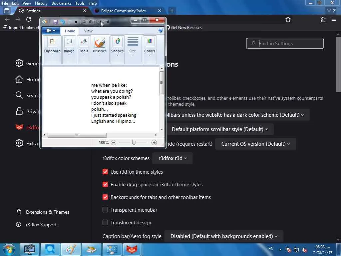Go back with the browser back arrow
This screenshot has height=256, width=341.
[7, 19]
